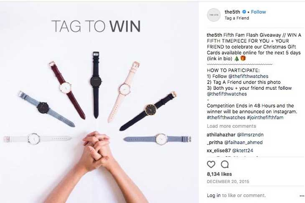
Task: Click the Follow link next to the5th
Action: (258, 12)
